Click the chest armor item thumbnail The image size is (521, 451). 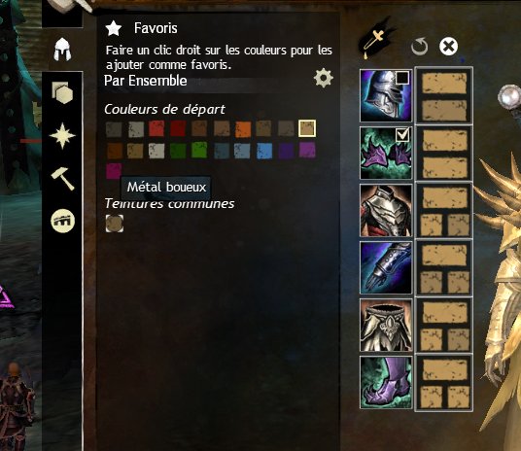386,210
